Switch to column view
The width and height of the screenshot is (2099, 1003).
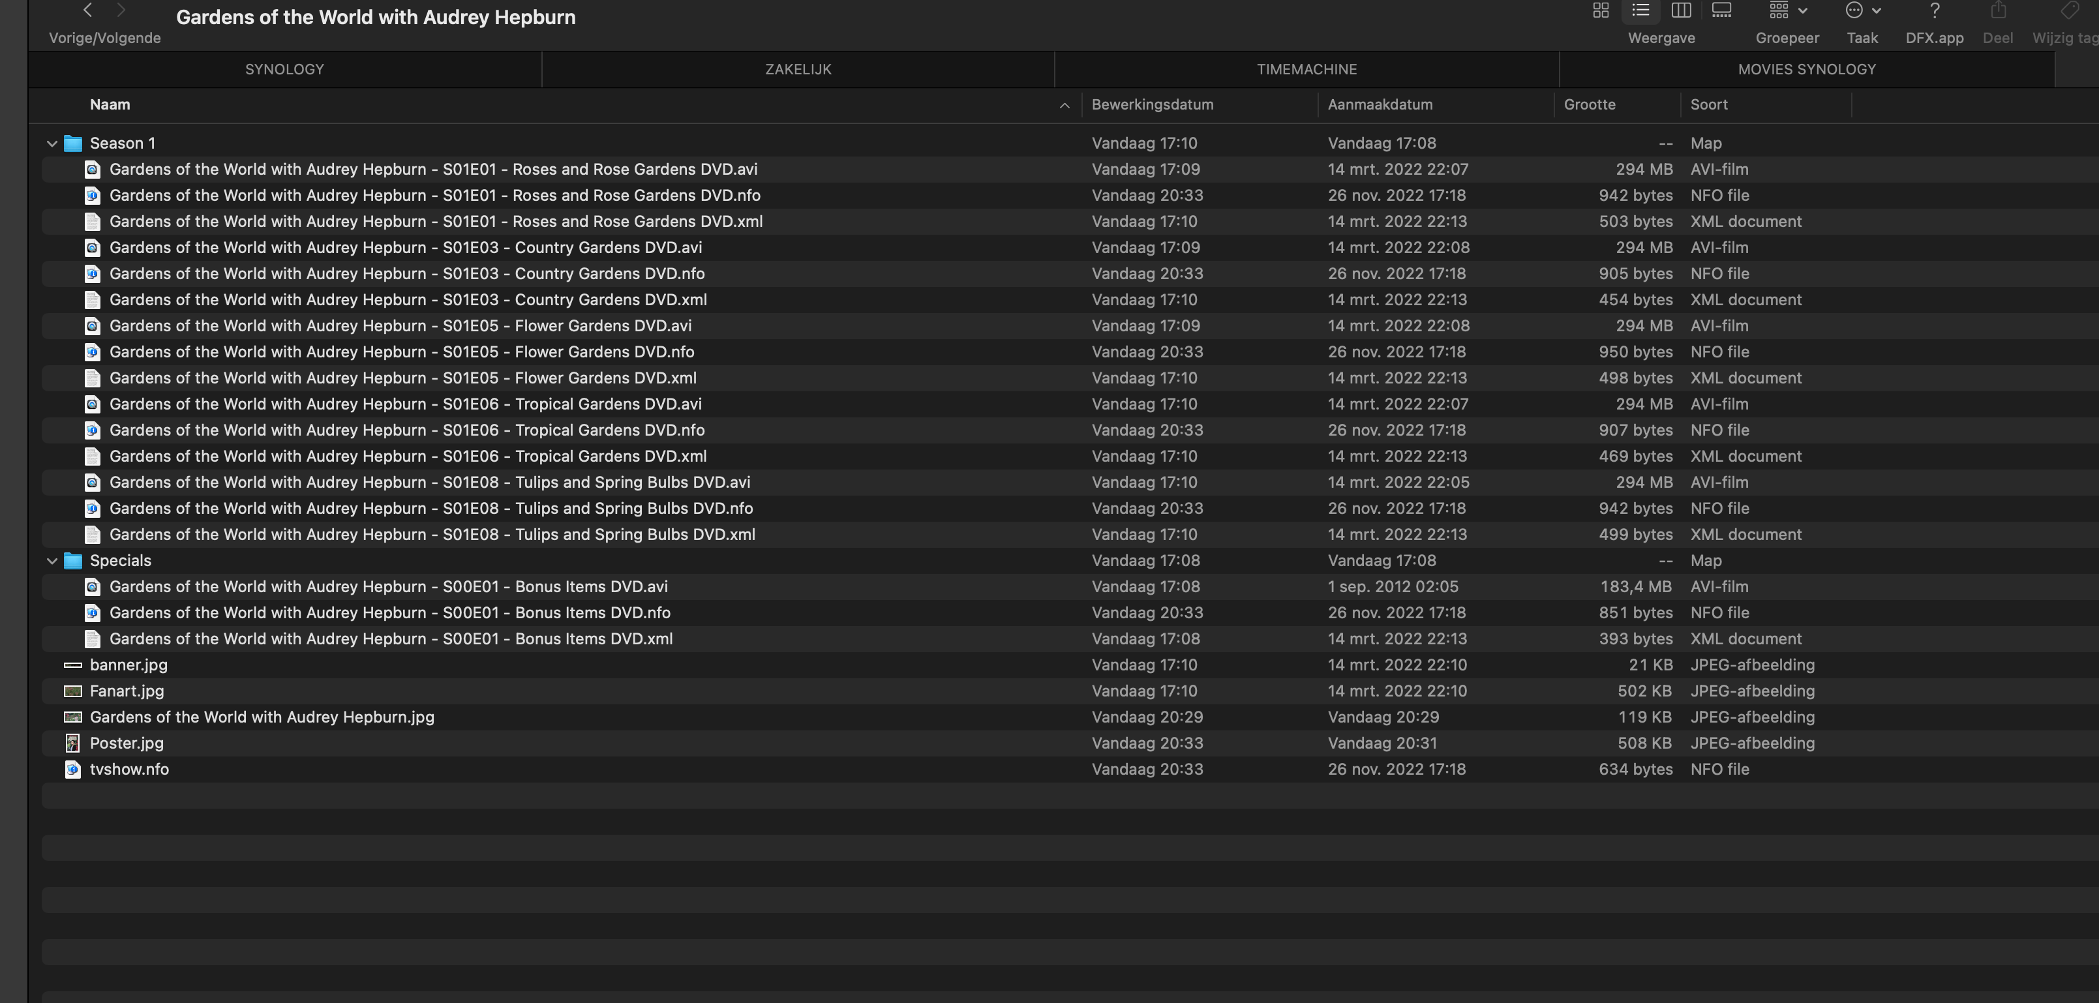[x=1681, y=10]
